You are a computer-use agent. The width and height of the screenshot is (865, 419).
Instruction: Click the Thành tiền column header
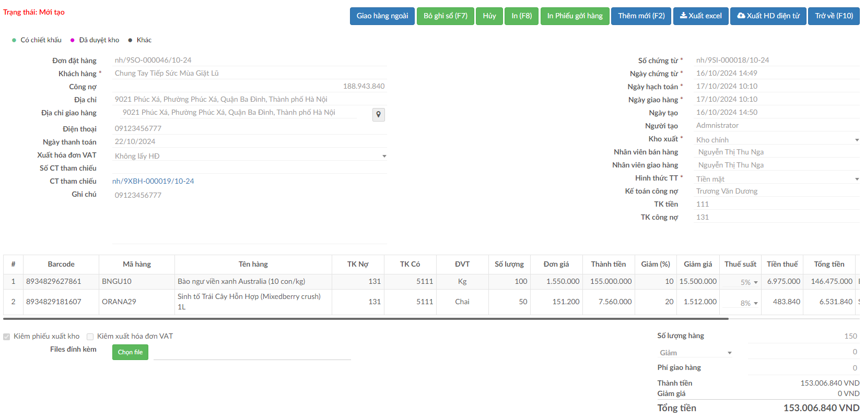[x=609, y=265]
